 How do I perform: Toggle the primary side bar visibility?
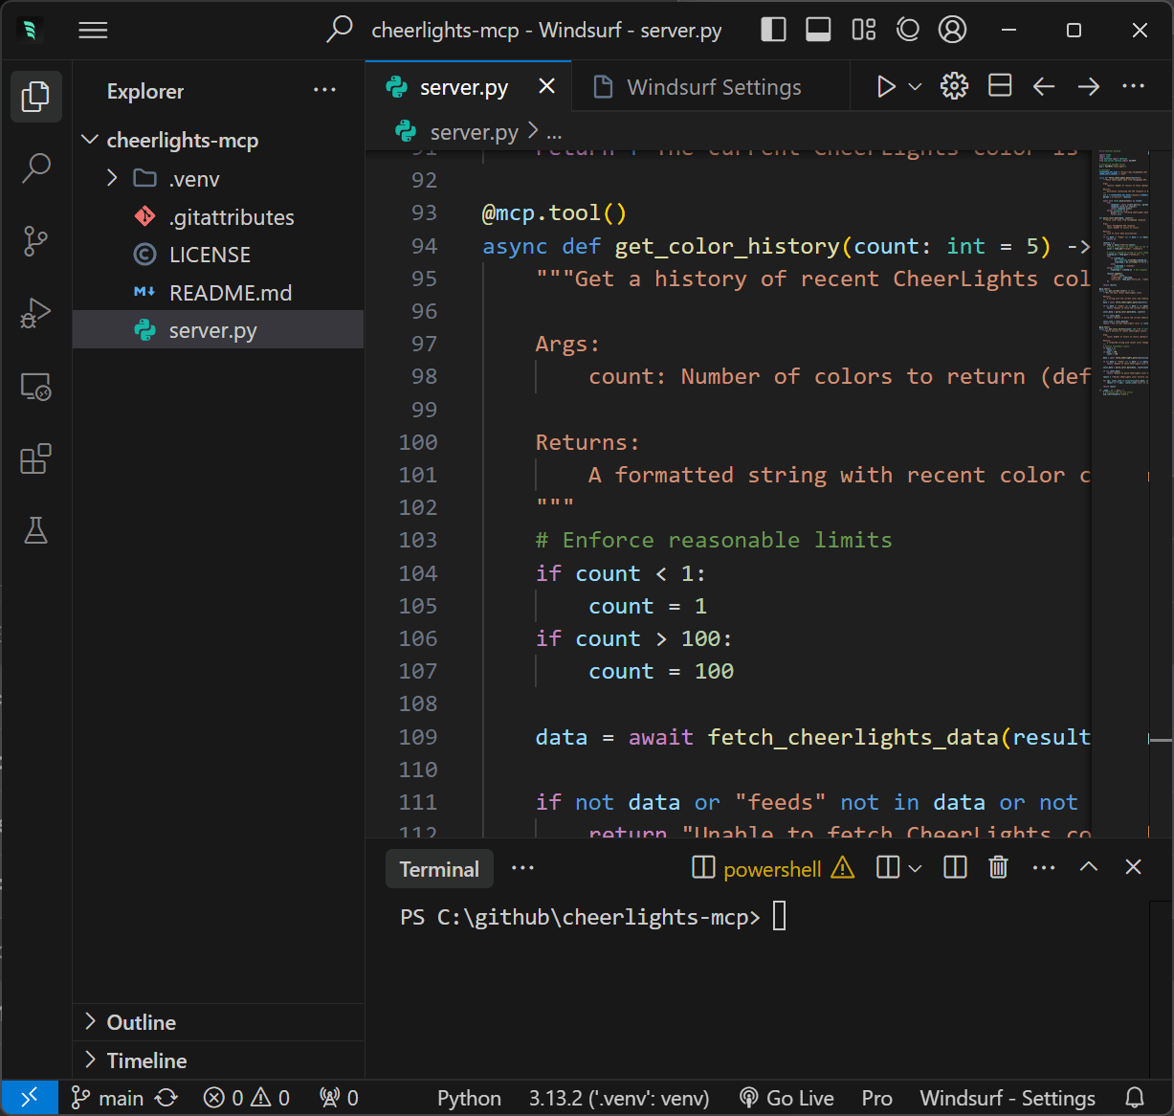coord(773,30)
